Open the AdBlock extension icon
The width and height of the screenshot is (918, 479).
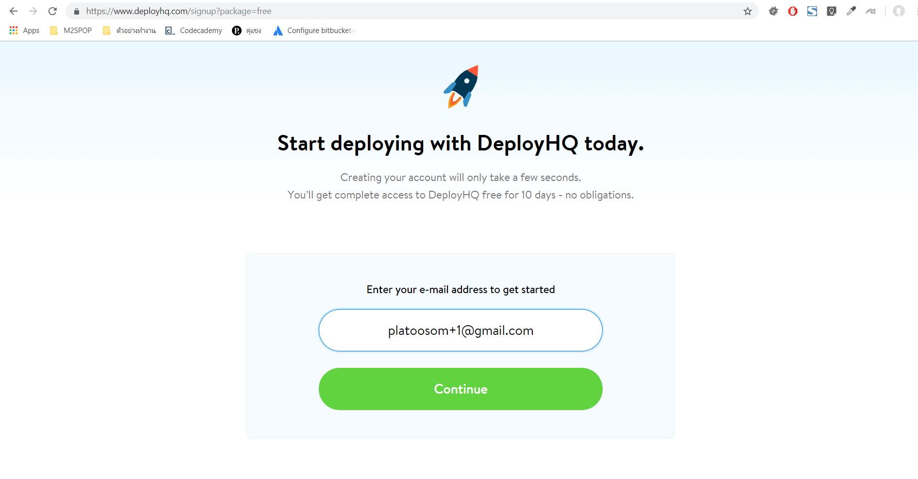pyautogui.click(x=793, y=11)
